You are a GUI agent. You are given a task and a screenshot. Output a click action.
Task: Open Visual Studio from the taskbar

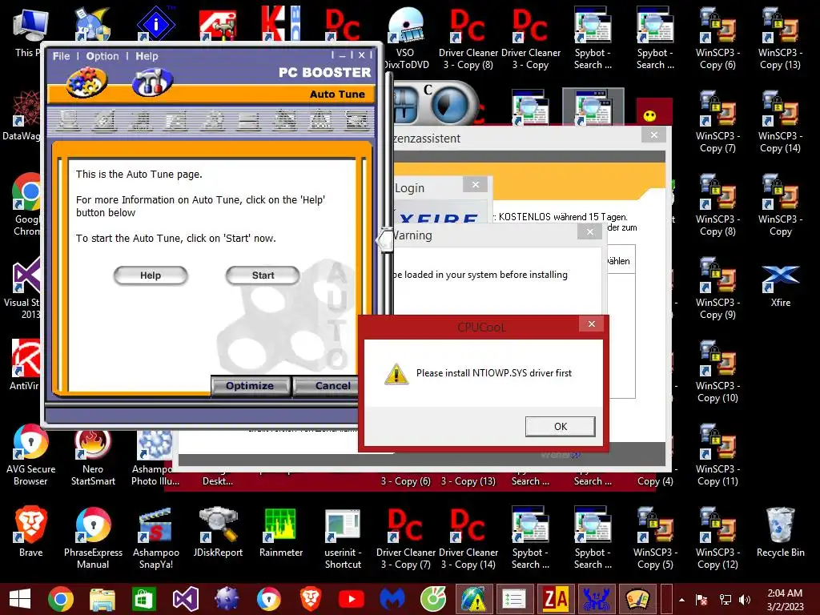pyautogui.click(x=185, y=599)
